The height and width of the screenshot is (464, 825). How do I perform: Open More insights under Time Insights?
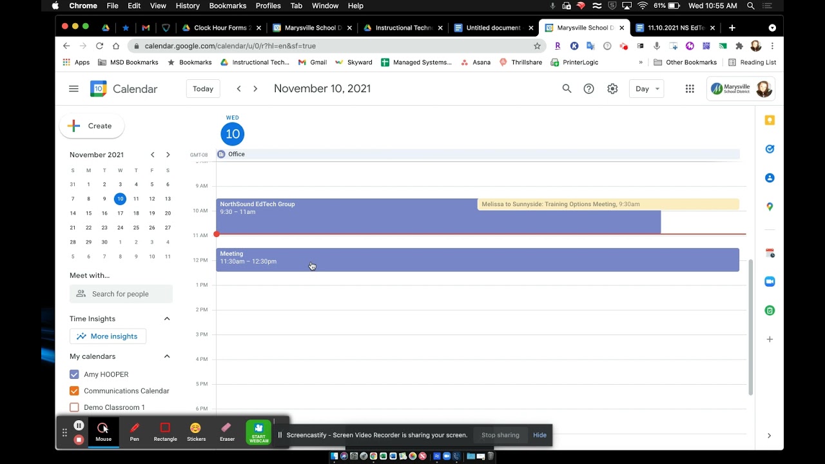(108, 336)
